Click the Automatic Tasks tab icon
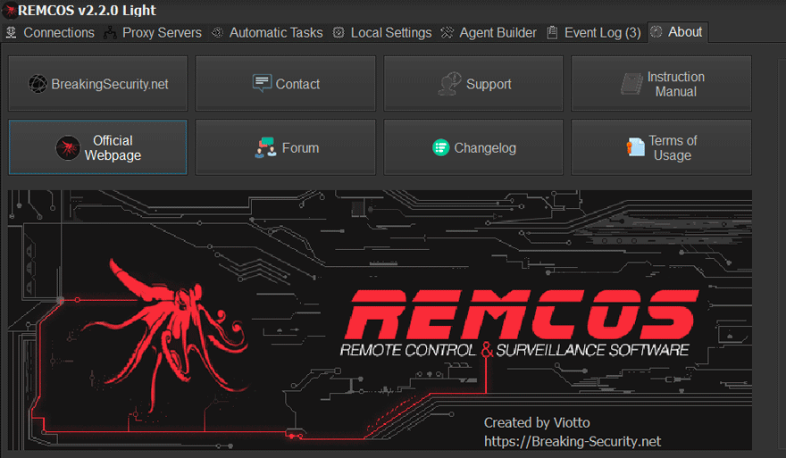786x458 pixels. coord(218,33)
